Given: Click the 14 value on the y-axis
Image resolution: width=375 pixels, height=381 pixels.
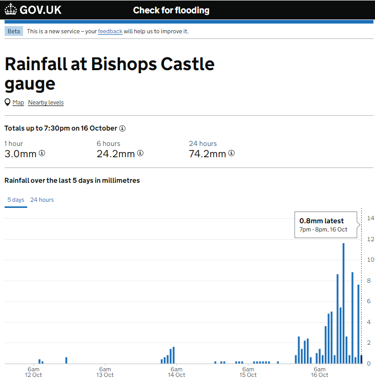Looking at the screenshot, I should tap(370, 218).
